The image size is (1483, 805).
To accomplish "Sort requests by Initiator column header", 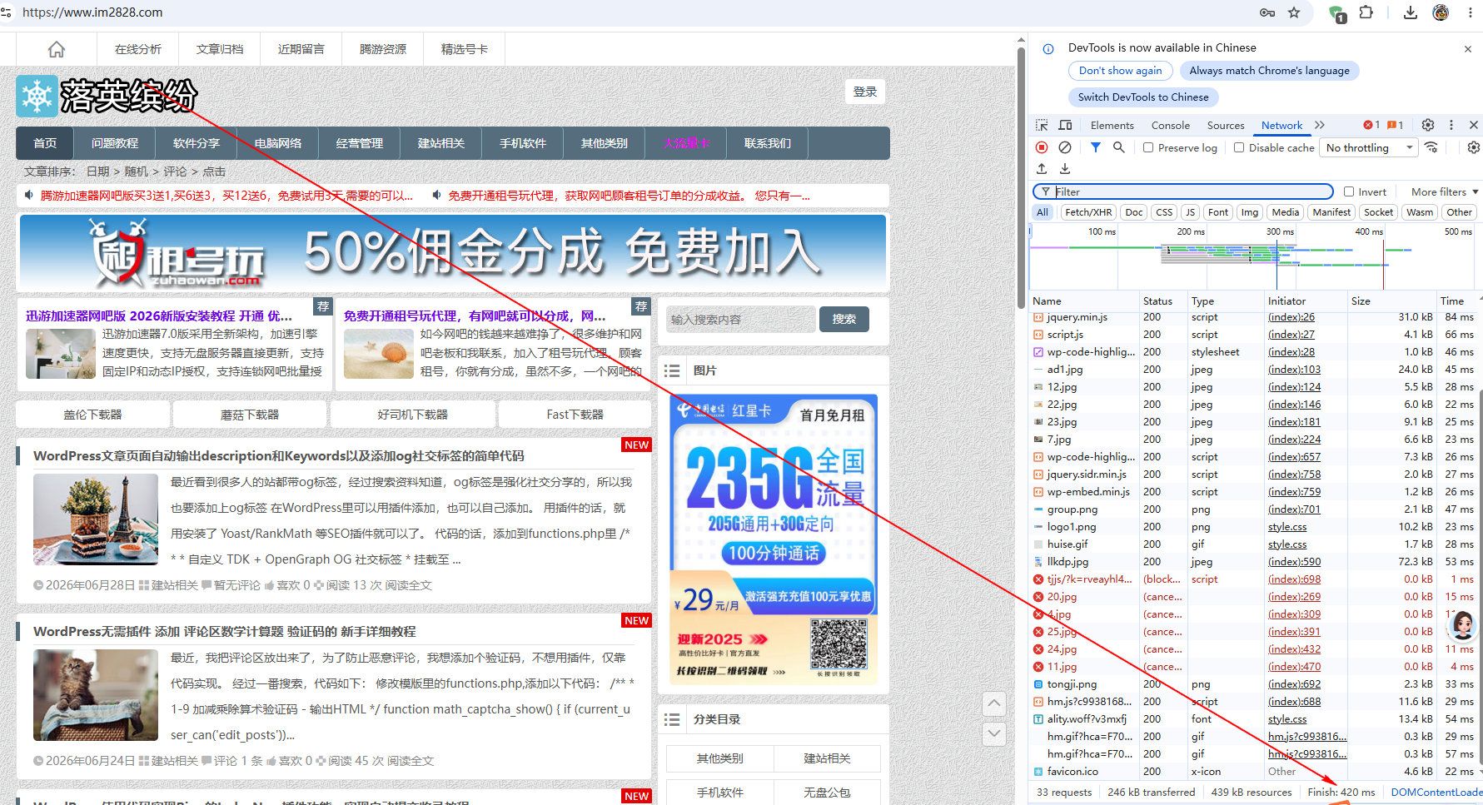I will point(1306,301).
